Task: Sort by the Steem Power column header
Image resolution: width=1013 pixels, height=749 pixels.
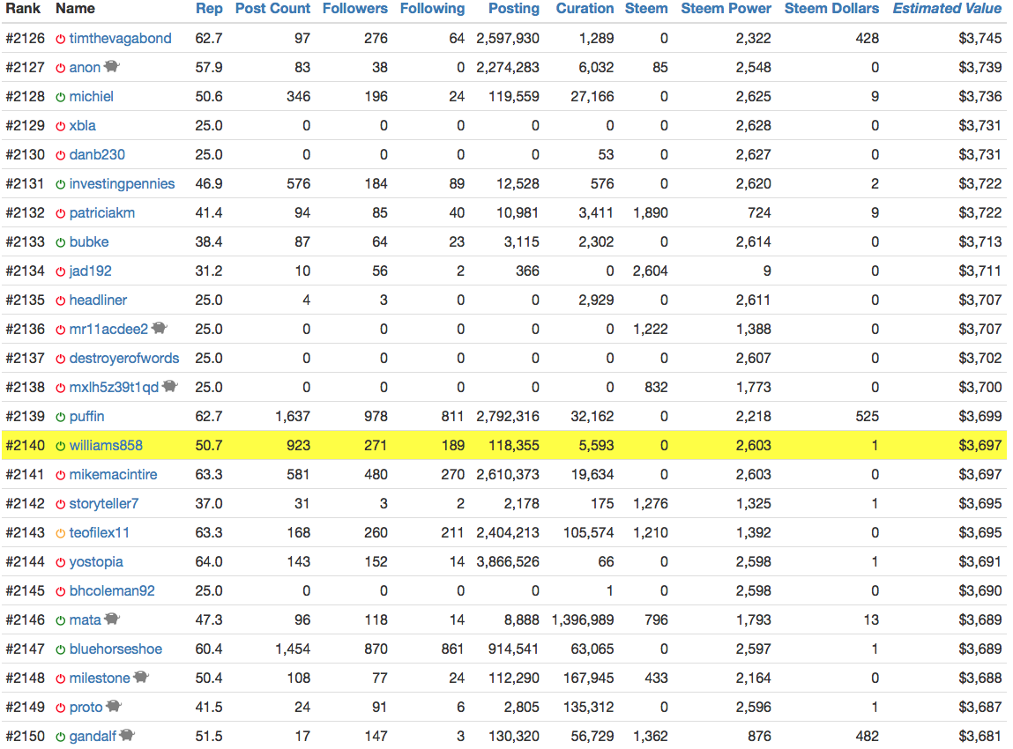Action: point(726,9)
